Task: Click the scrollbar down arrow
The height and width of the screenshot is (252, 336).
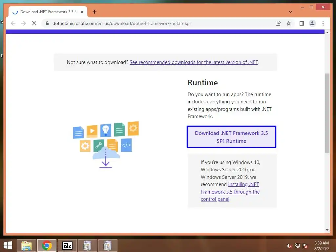Action: [x=327, y=230]
